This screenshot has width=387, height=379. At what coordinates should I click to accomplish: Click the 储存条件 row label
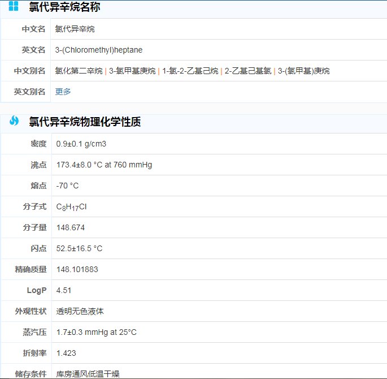click(31, 374)
